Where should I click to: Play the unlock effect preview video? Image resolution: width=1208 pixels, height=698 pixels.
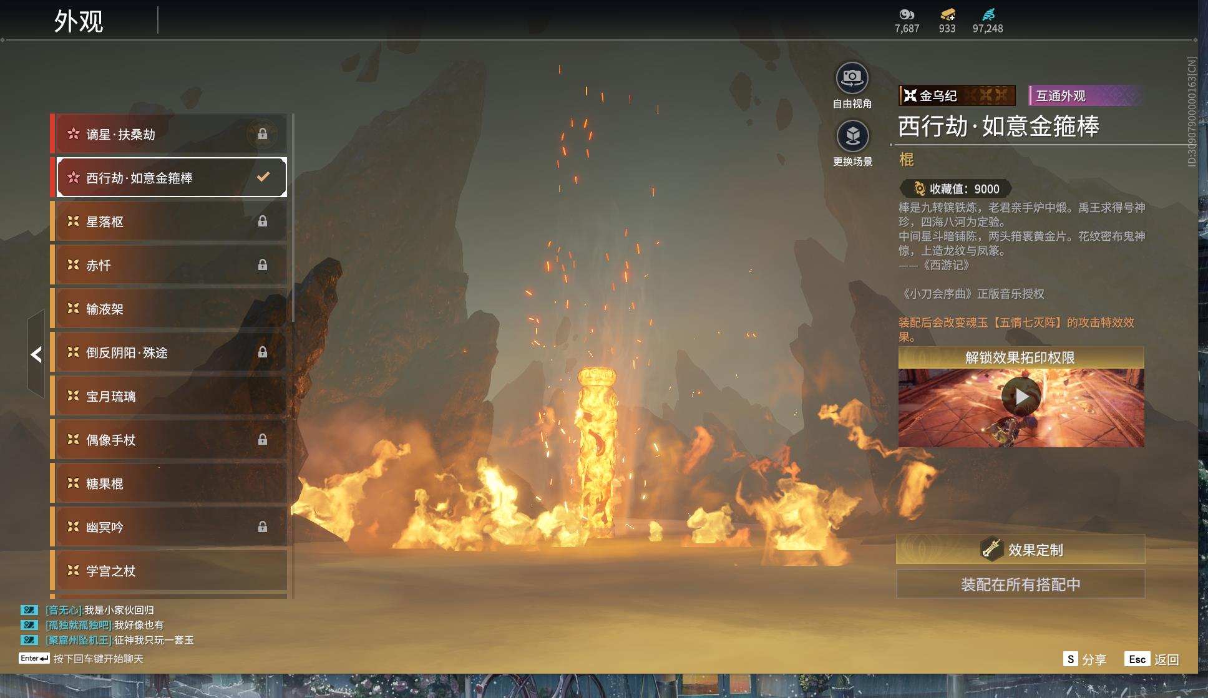click(1021, 396)
